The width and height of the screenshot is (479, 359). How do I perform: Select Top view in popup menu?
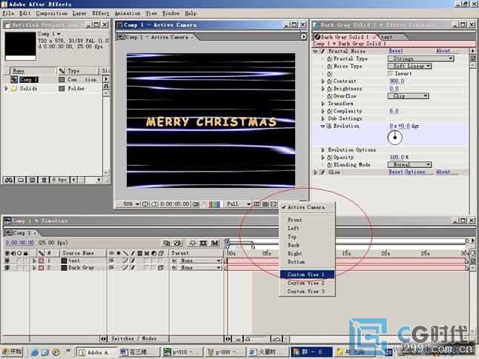307,237
